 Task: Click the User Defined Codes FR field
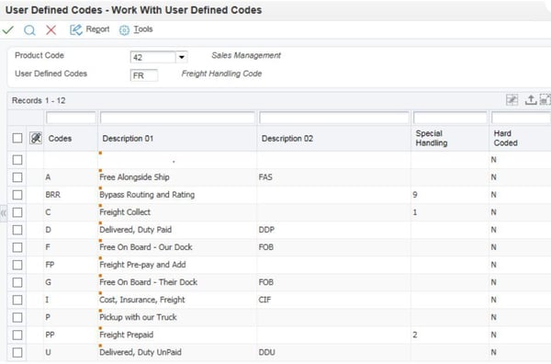coord(144,75)
